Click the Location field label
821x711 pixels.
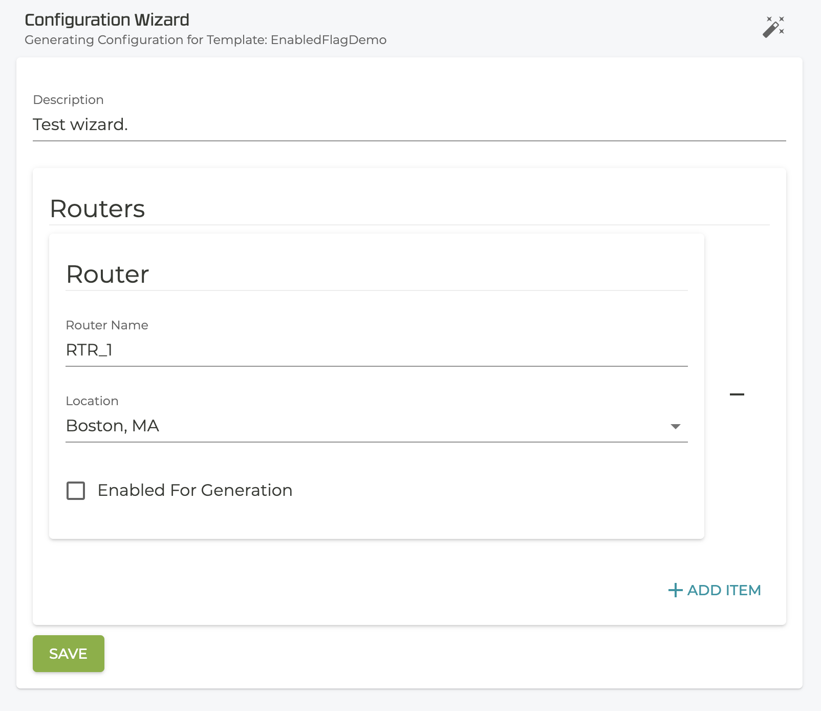click(92, 401)
